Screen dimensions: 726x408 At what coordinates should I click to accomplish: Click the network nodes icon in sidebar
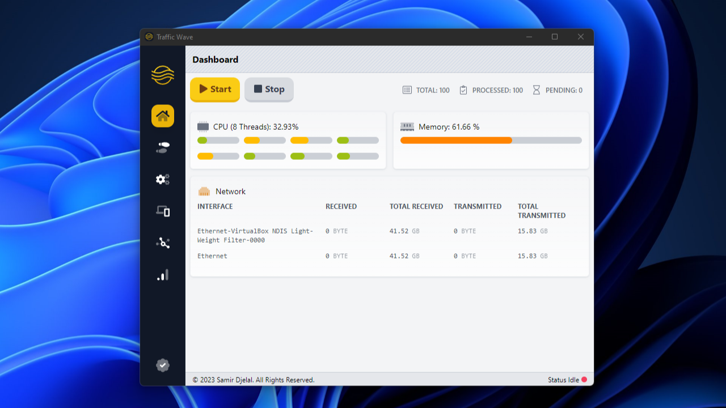pos(163,243)
